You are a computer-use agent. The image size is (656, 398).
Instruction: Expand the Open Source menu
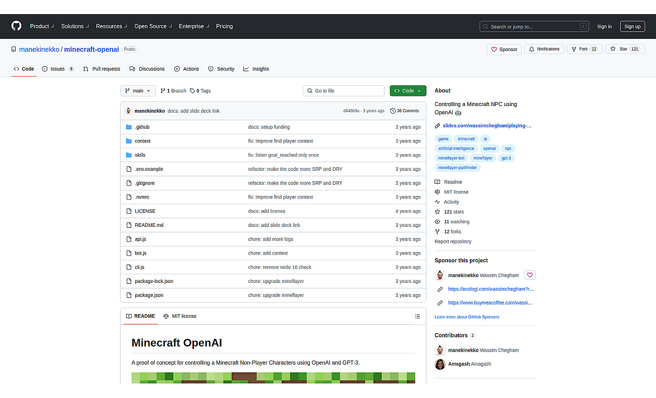click(x=153, y=26)
